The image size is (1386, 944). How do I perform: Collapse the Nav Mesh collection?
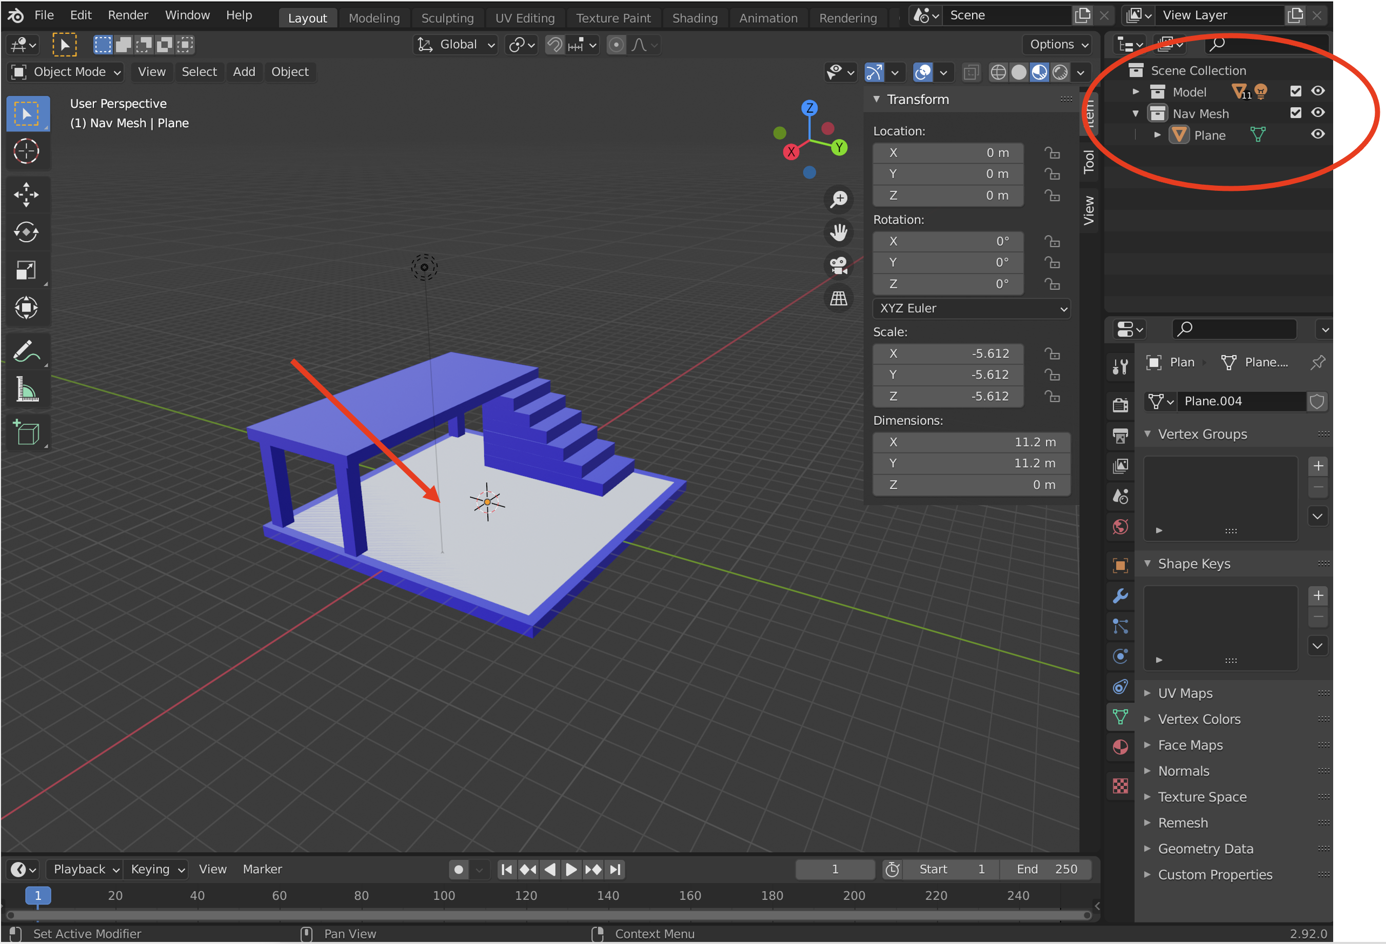point(1136,113)
